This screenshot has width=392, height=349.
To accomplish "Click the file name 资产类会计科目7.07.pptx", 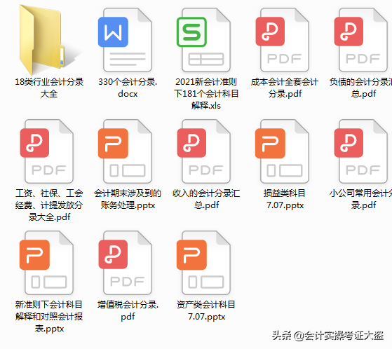I will 206,310.
